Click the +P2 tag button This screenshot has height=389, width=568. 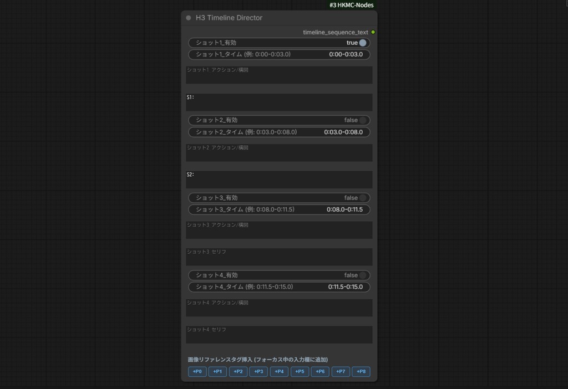tap(238, 372)
